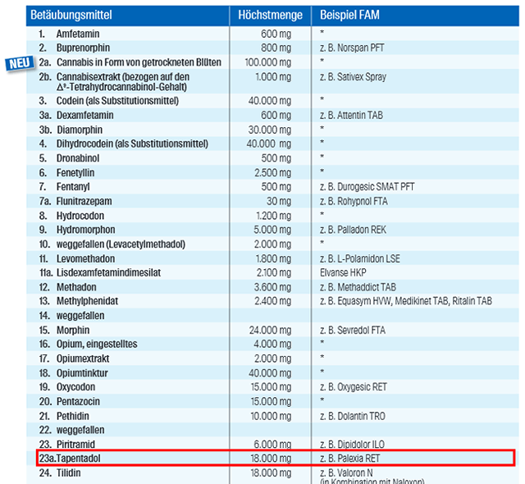
Task: Click z. B. Attentin TAB
Action: [x=351, y=115]
